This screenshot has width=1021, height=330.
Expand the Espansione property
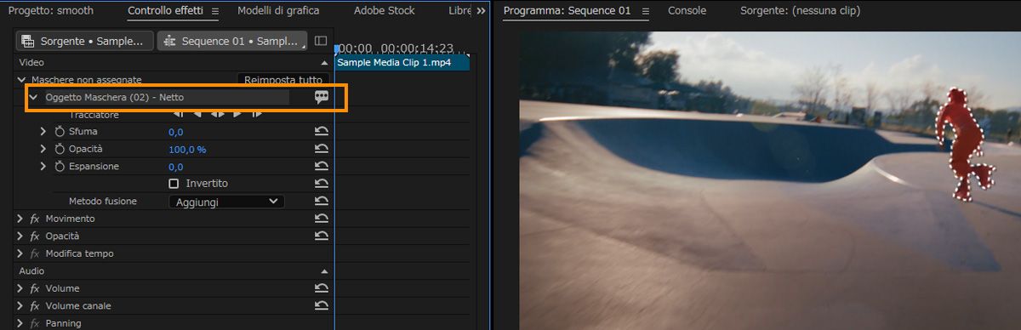point(43,167)
